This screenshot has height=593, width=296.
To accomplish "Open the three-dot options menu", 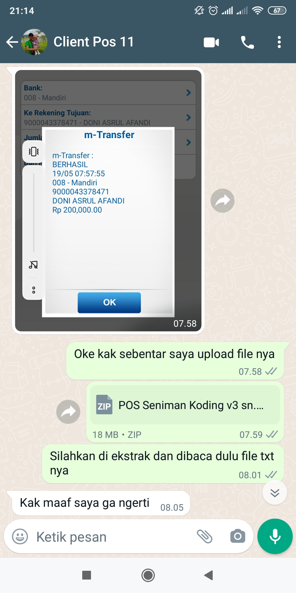I will (279, 42).
